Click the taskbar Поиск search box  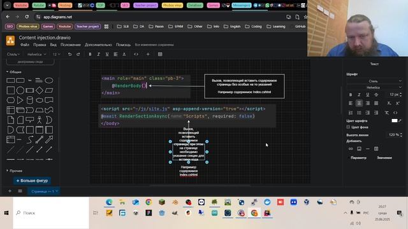point(51,213)
